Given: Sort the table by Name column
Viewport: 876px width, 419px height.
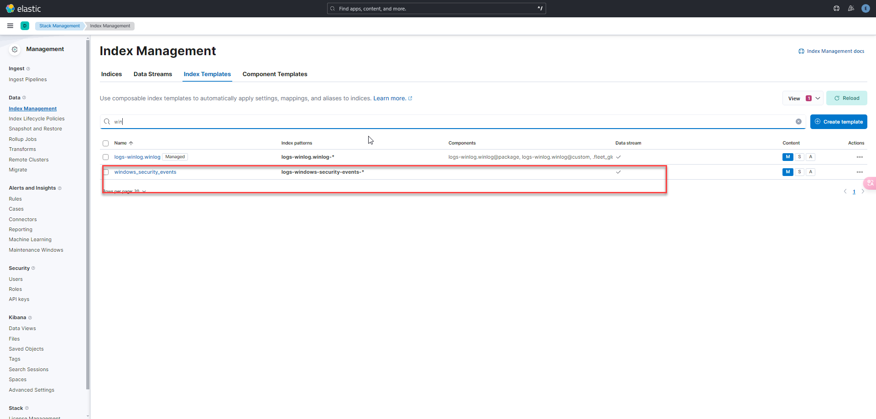Looking at the screenshot, I should (124, 143).
